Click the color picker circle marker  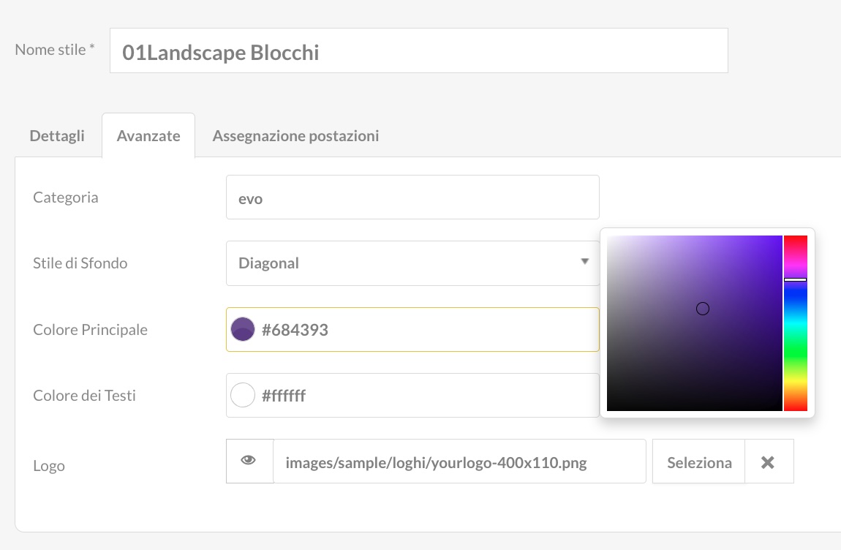tap(703, 309)
